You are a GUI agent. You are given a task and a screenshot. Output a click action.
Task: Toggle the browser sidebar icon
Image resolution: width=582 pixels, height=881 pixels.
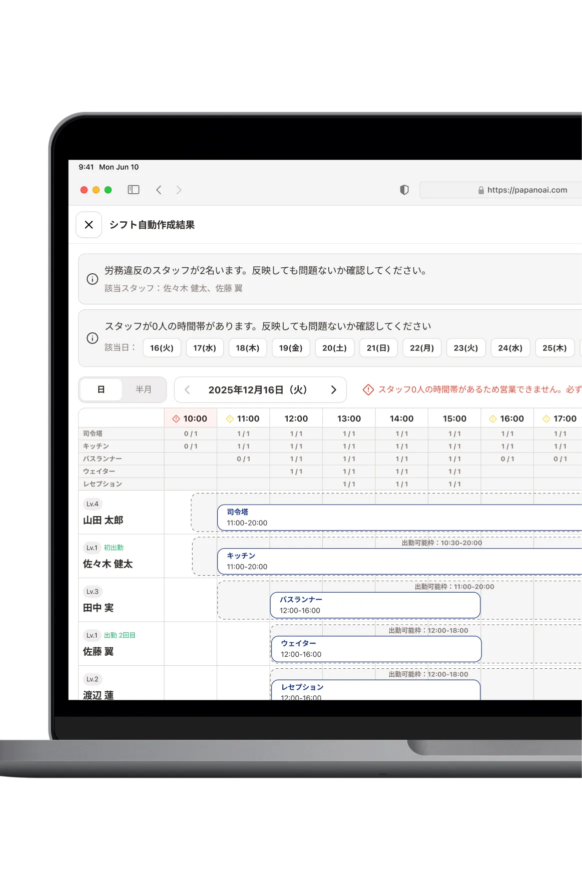point(133,190)
